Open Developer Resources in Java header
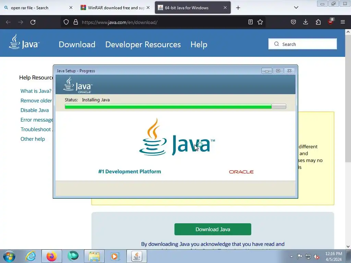Image resolution: width=351 pixels, height=263 pixels. click(x=143, y=45)
